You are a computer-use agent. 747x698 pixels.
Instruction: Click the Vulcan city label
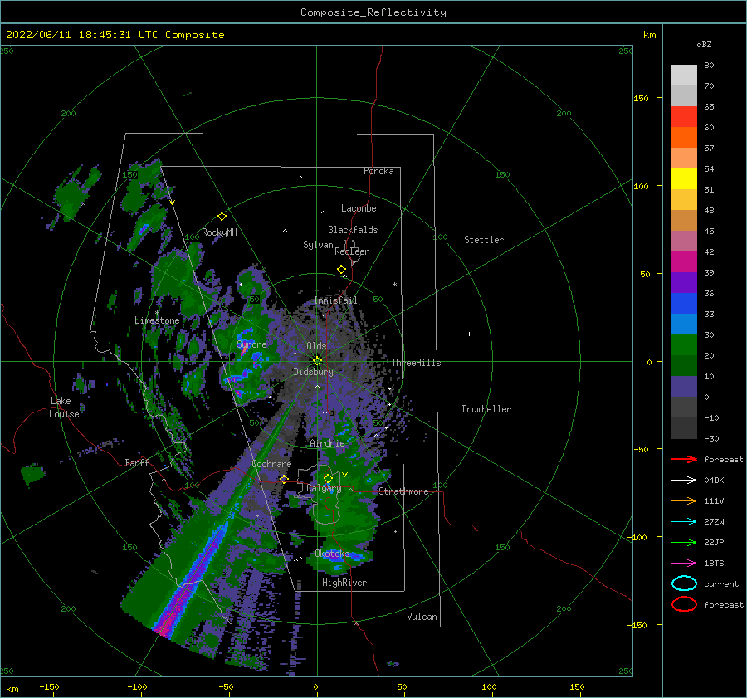coord(422,617)
